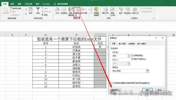Switch to the 视图 ribbon tab
Viewport: 176px width, 100px height.
(19, 4)
